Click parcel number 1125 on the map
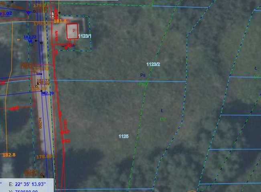 click(123, 136)
